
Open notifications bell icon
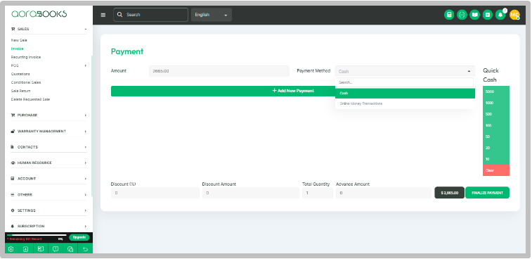pyautogui.click(x=500, y=15)
